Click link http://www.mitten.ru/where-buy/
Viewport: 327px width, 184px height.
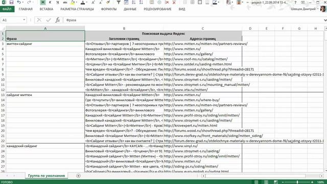(x=192, y=100)
